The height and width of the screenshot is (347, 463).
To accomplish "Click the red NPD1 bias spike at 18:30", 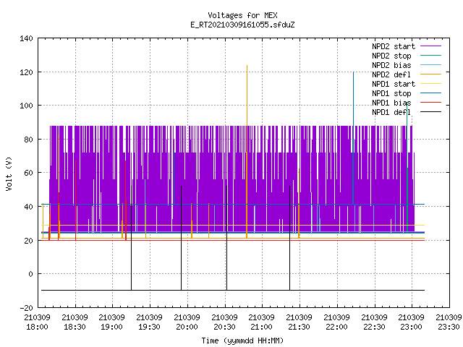I will (75, 201).
